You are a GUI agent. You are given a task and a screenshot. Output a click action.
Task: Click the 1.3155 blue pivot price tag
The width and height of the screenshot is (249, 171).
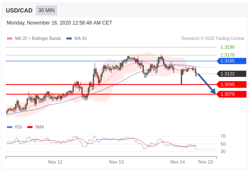click(231, 61)
